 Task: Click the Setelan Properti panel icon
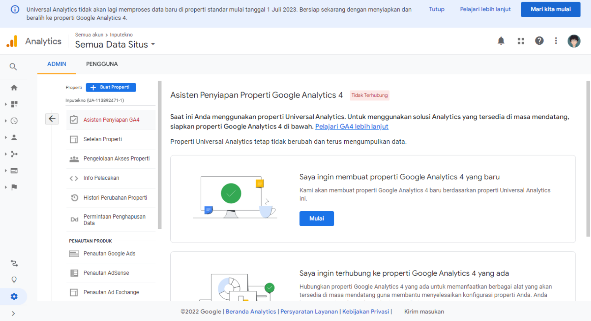74,139
